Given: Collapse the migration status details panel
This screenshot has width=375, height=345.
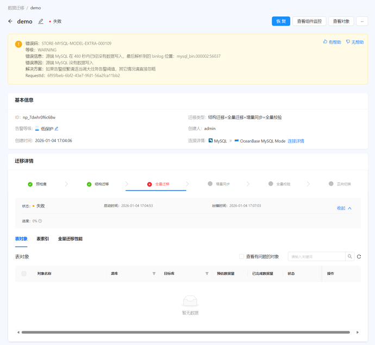Looking at the screenshot, I should click(x=344, y=208).
